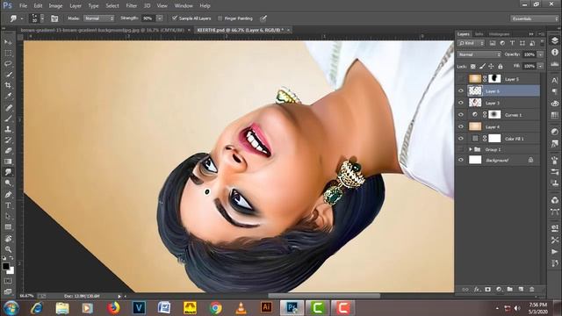The width and height of the screenshot is (562, 316).
Task: Open Windows Start button
Action: coord(11,308)
